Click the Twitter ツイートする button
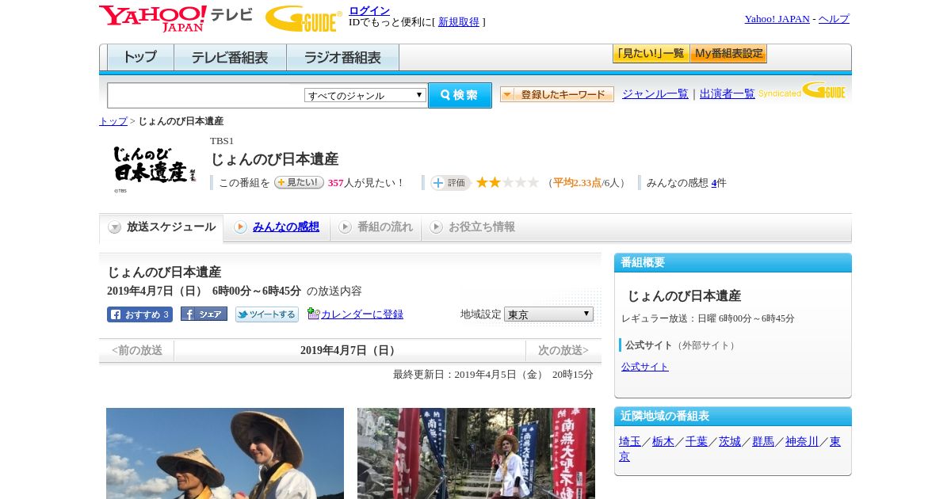 (x=267, y=314)
